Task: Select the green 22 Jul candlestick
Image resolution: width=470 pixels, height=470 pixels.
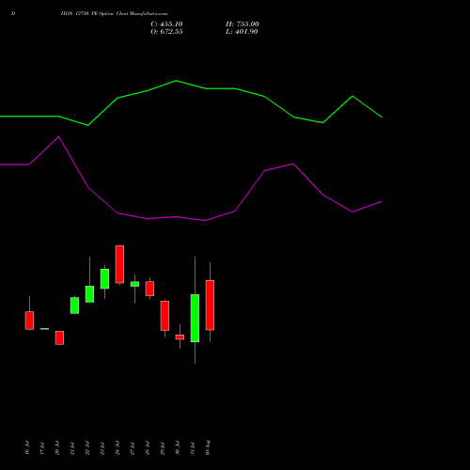Action: pos(89,294)
